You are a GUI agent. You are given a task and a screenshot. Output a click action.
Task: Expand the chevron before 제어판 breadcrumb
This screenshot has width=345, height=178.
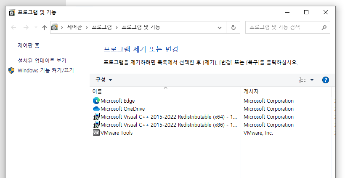[x=62, y=27]
